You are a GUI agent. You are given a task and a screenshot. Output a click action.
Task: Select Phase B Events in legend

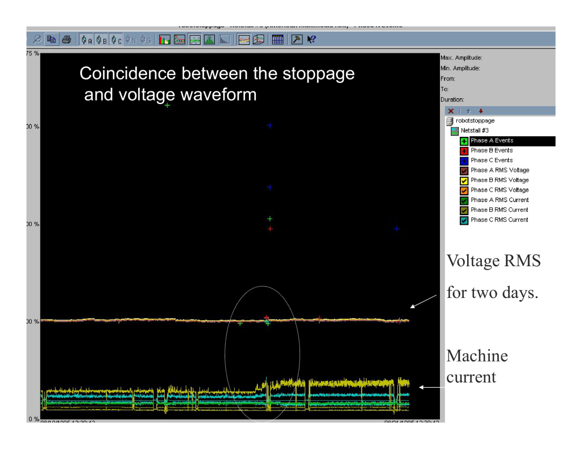(x=491, y=150)
